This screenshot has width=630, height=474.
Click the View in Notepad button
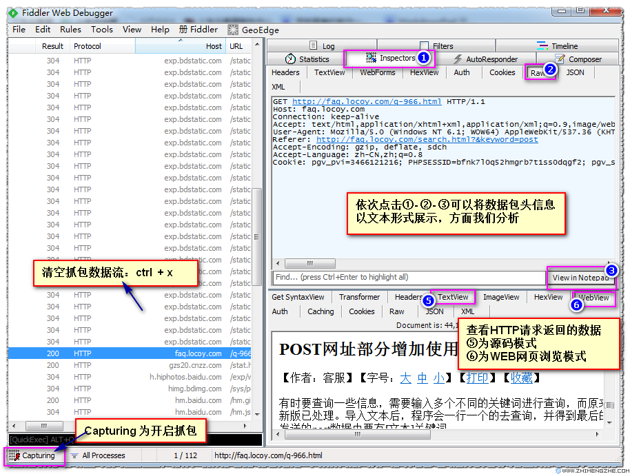(x=580, y=278)
